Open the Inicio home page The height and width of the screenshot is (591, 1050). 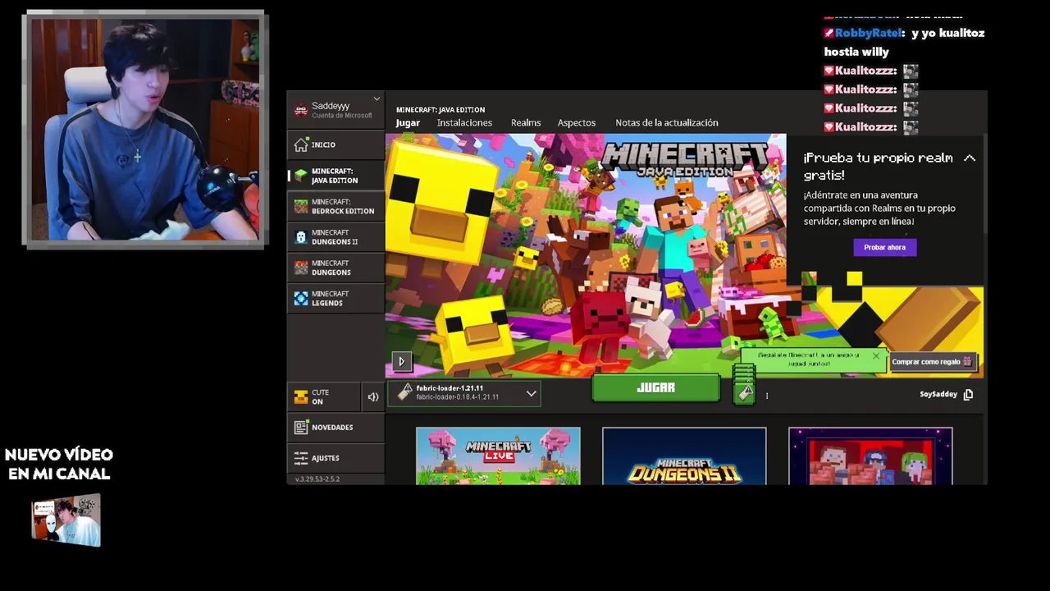[x=336, y=144]
